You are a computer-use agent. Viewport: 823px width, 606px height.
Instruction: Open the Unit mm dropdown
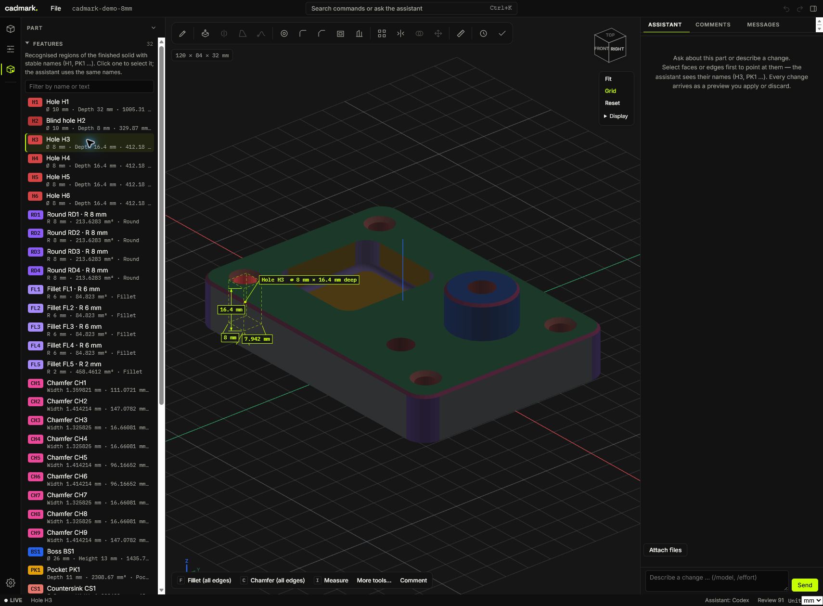(x=812, y=600)
